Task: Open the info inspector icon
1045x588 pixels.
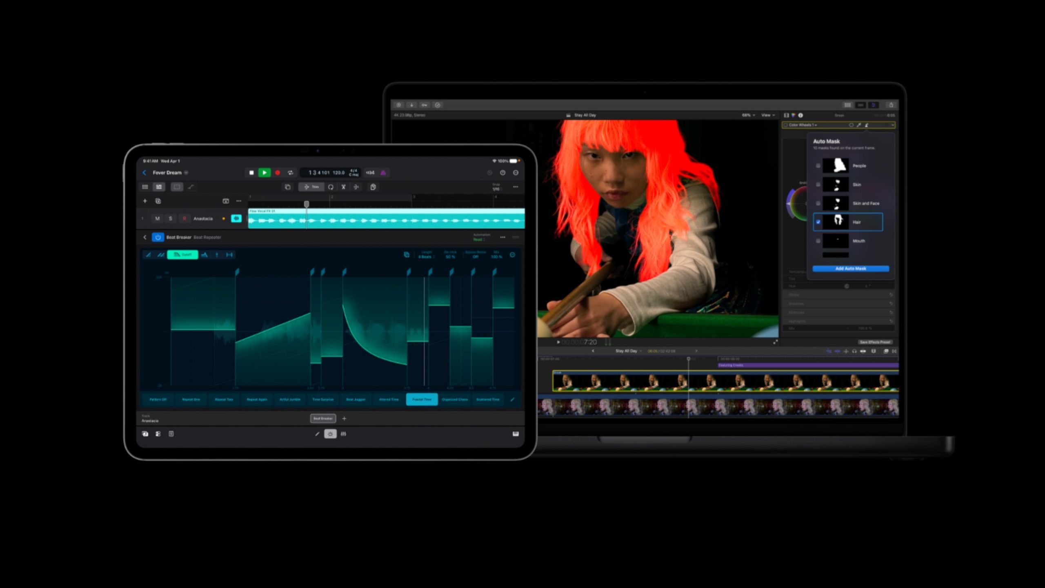Action: click(x=800, y=115)
